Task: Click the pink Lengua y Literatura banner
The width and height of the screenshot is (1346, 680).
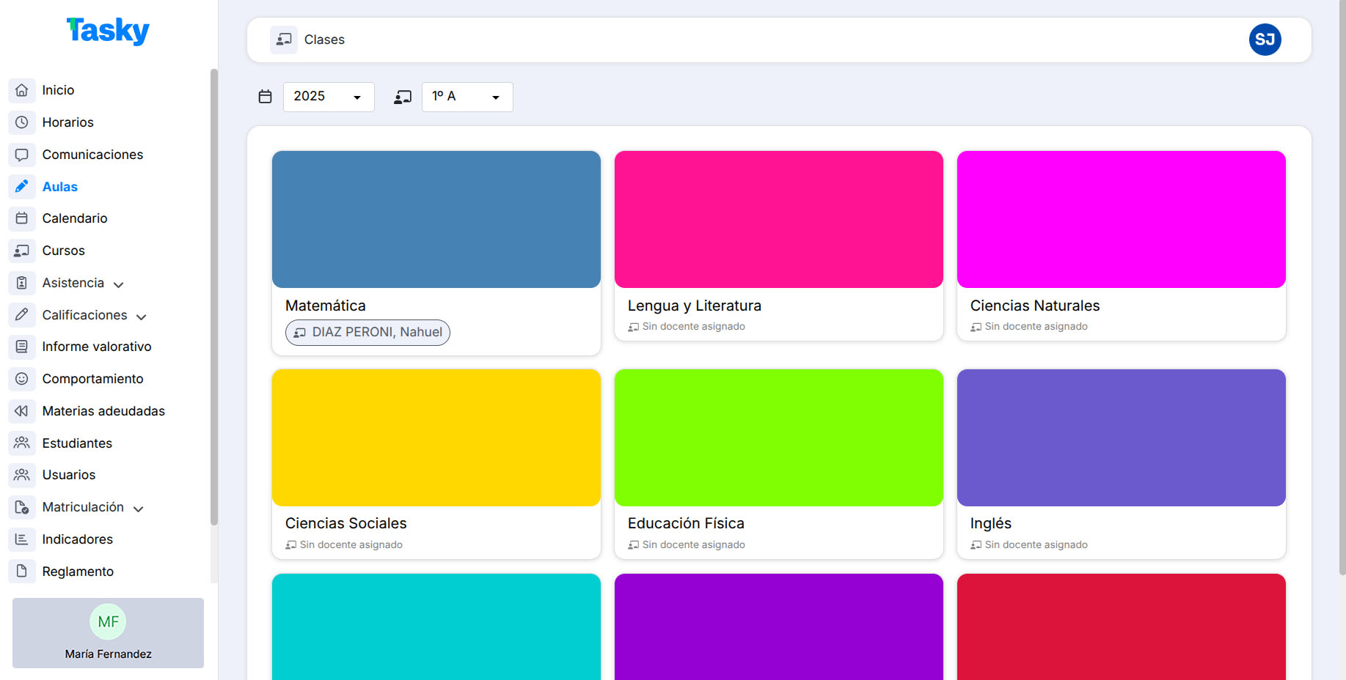Action: [779, 219]
